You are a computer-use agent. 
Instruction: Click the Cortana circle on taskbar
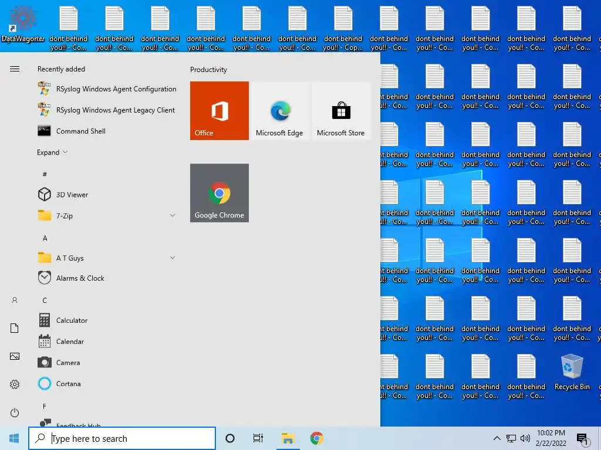230,438
